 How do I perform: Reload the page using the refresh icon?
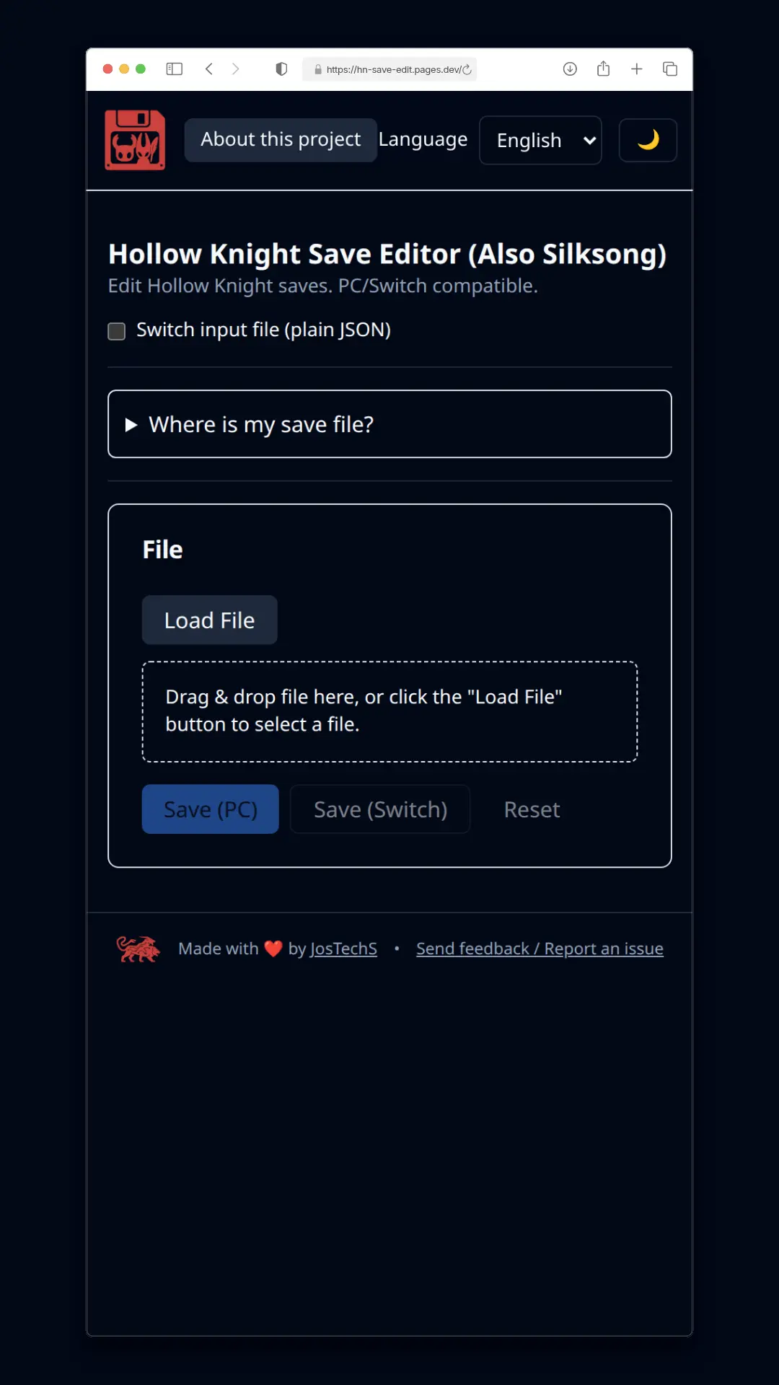click(467, 70)
